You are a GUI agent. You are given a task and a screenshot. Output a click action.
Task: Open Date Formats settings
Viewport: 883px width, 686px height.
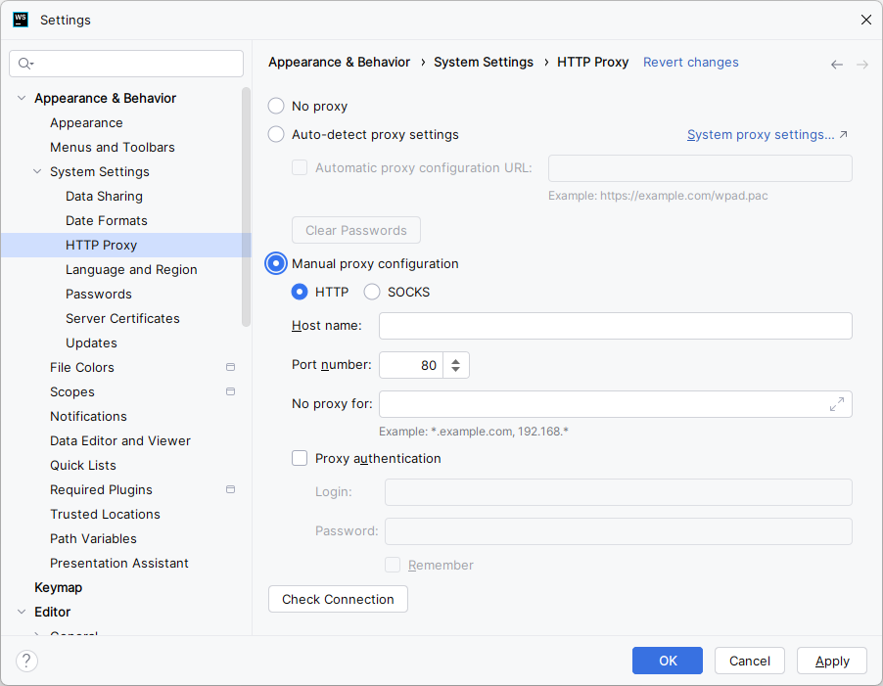[107, 220]
